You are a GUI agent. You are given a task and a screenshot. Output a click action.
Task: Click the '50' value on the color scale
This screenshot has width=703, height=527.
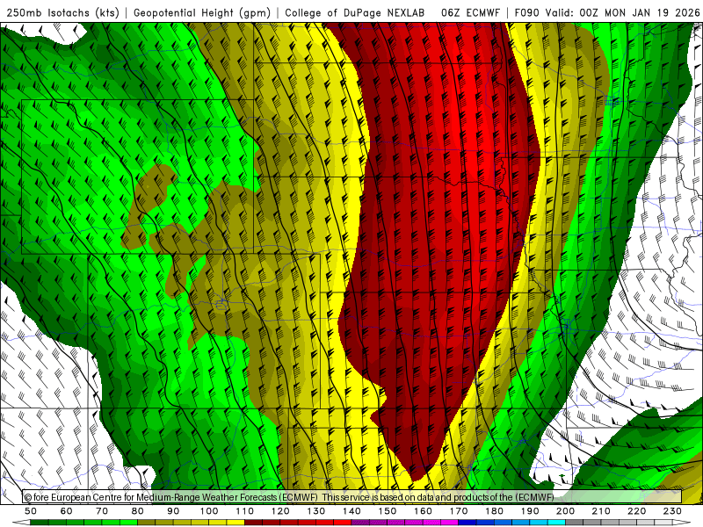click(31, 511)
